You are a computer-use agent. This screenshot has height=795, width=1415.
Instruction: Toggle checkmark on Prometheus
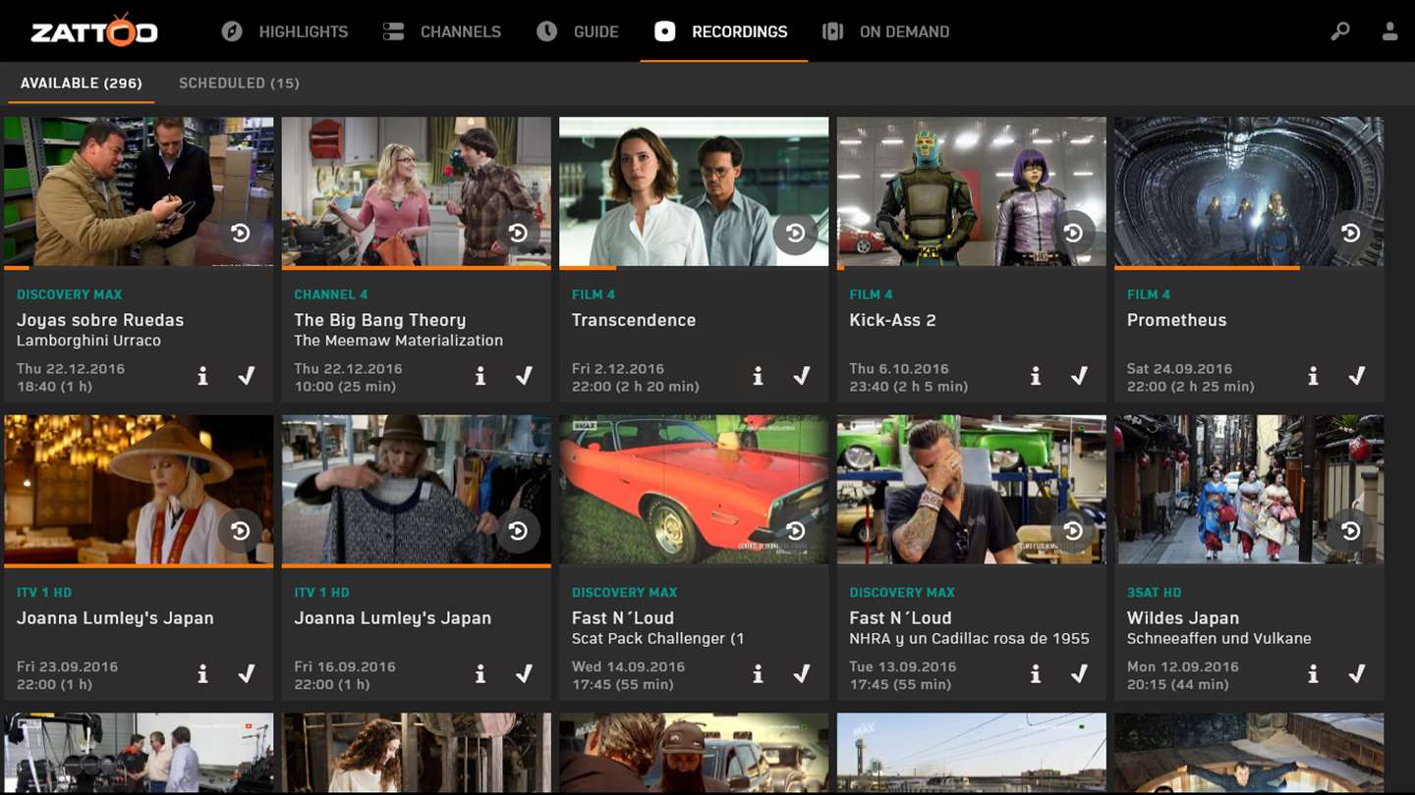(x=1357, y=376)
